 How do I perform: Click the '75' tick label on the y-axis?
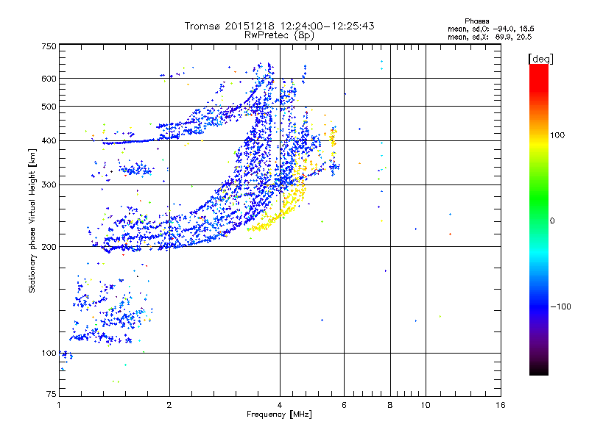click(52, 394)
